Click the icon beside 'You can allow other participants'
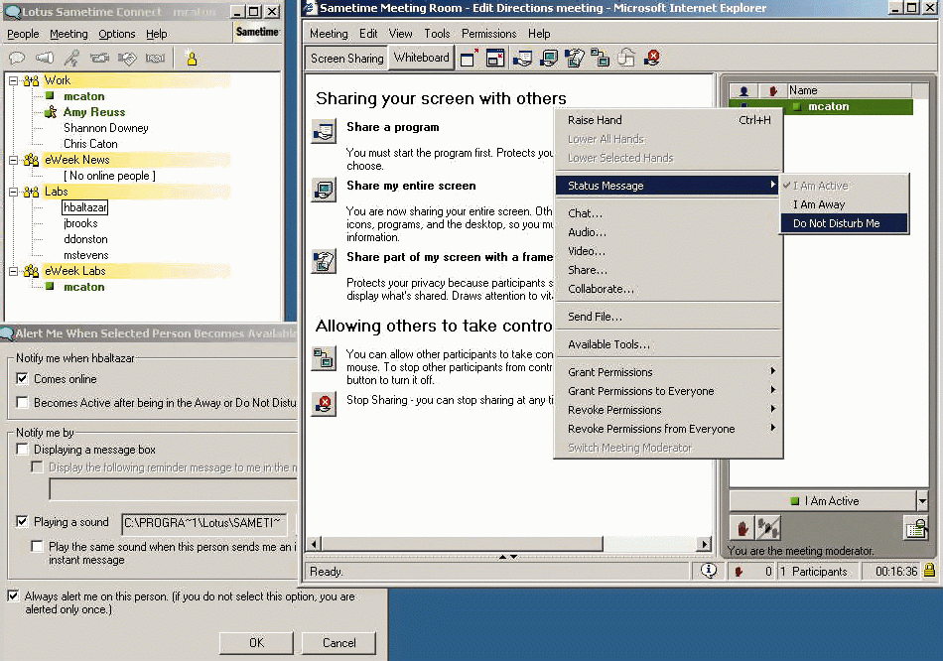This screenshot has width=943, height=661. [x=324, y=358]
